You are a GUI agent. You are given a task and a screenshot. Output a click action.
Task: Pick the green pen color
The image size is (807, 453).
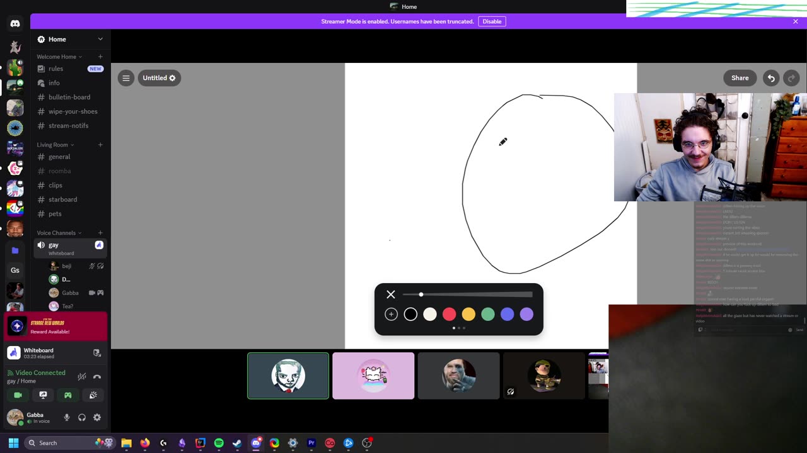tap(488, 314)
